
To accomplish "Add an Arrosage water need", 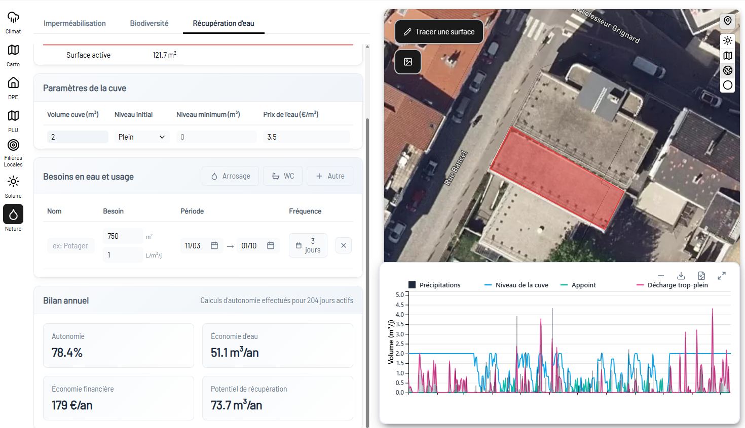I will click(231, 176).
